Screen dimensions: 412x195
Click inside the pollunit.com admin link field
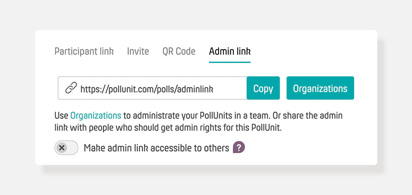(152, 88)
